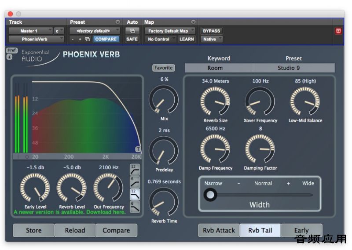Enable the LEARN button
The image size is (352, 250).
point(187,39)
